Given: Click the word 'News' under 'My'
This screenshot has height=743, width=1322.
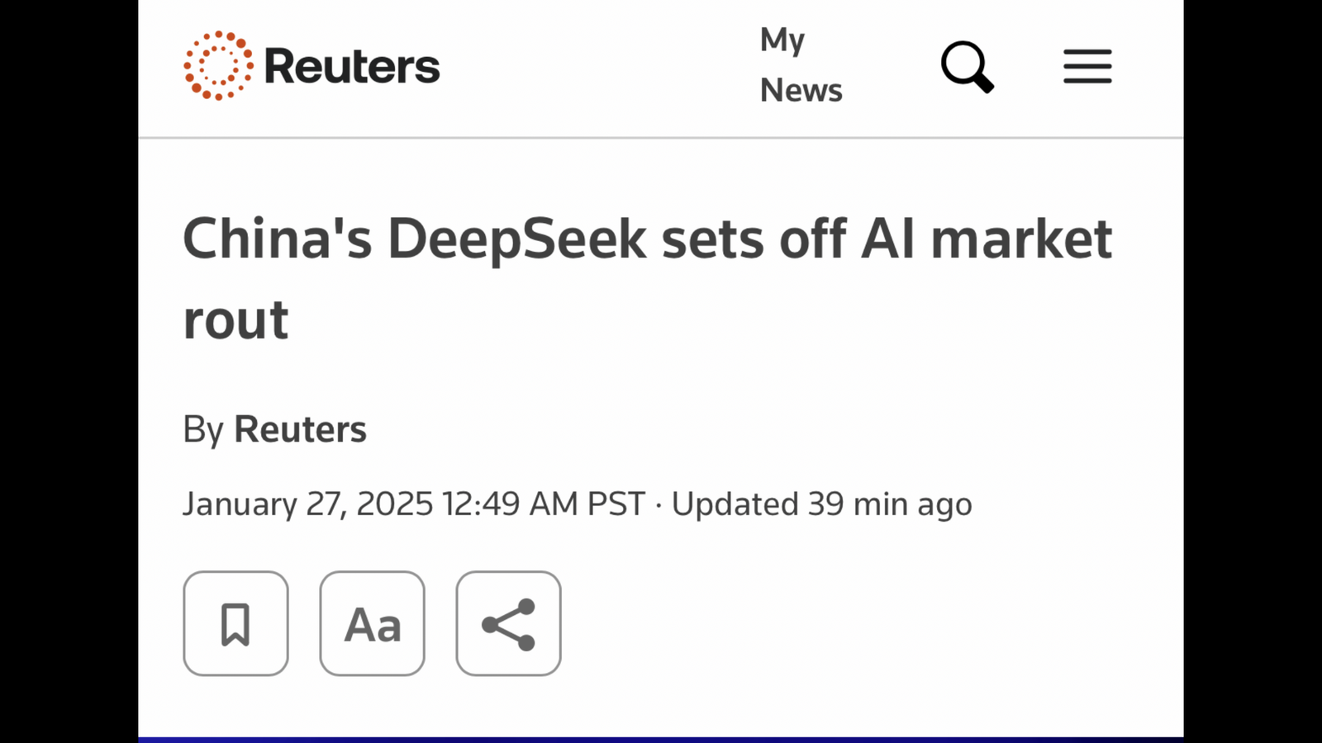Looking at the screenshot, I should point(801,90).
